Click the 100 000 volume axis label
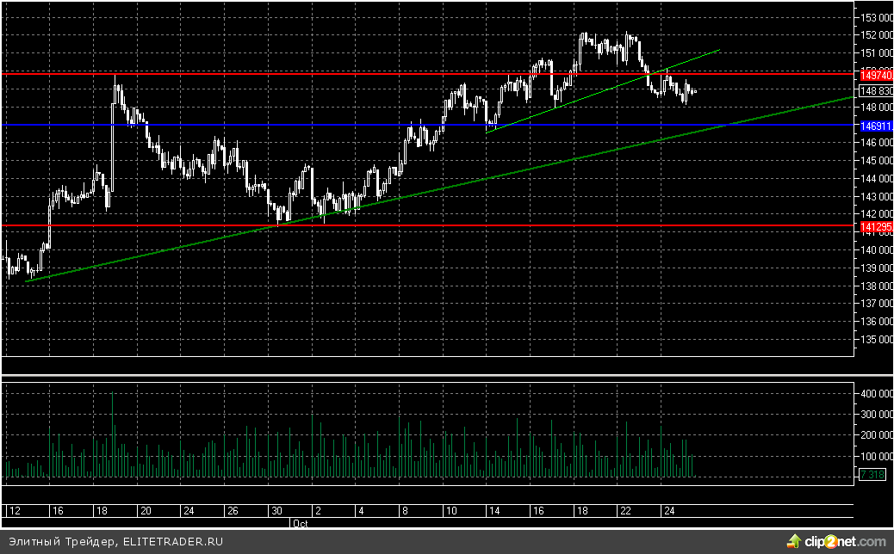The height and width of the screenshot is (554, 894). click(x=877, y=457)
